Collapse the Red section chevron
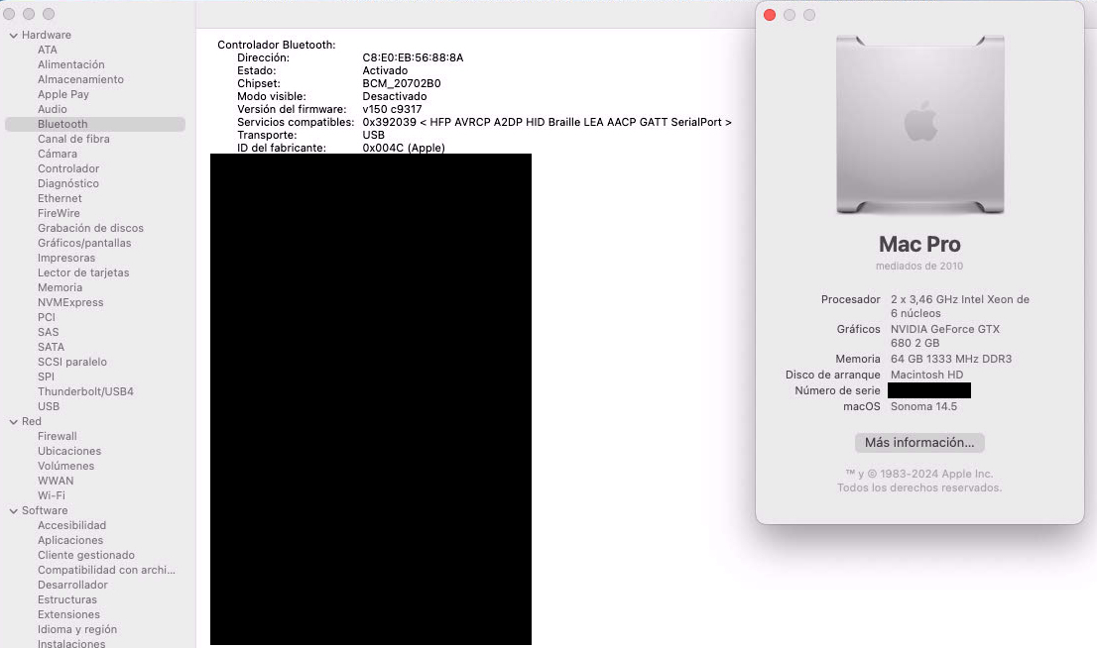This screenshot has height=648, width=1097. pyautogui.click(x=13, y=421)
